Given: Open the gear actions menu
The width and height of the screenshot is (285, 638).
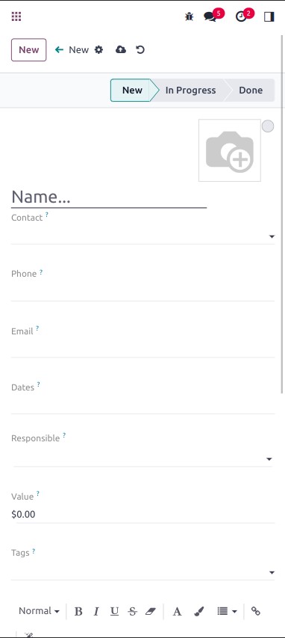Looking at the screenshot, I should (98, 49).
